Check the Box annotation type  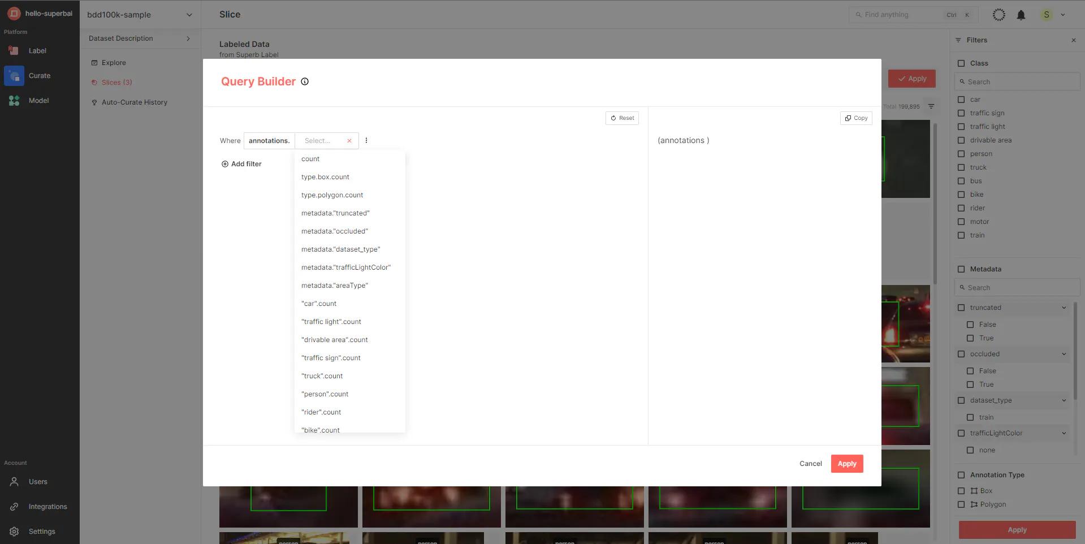pos(961,491)
